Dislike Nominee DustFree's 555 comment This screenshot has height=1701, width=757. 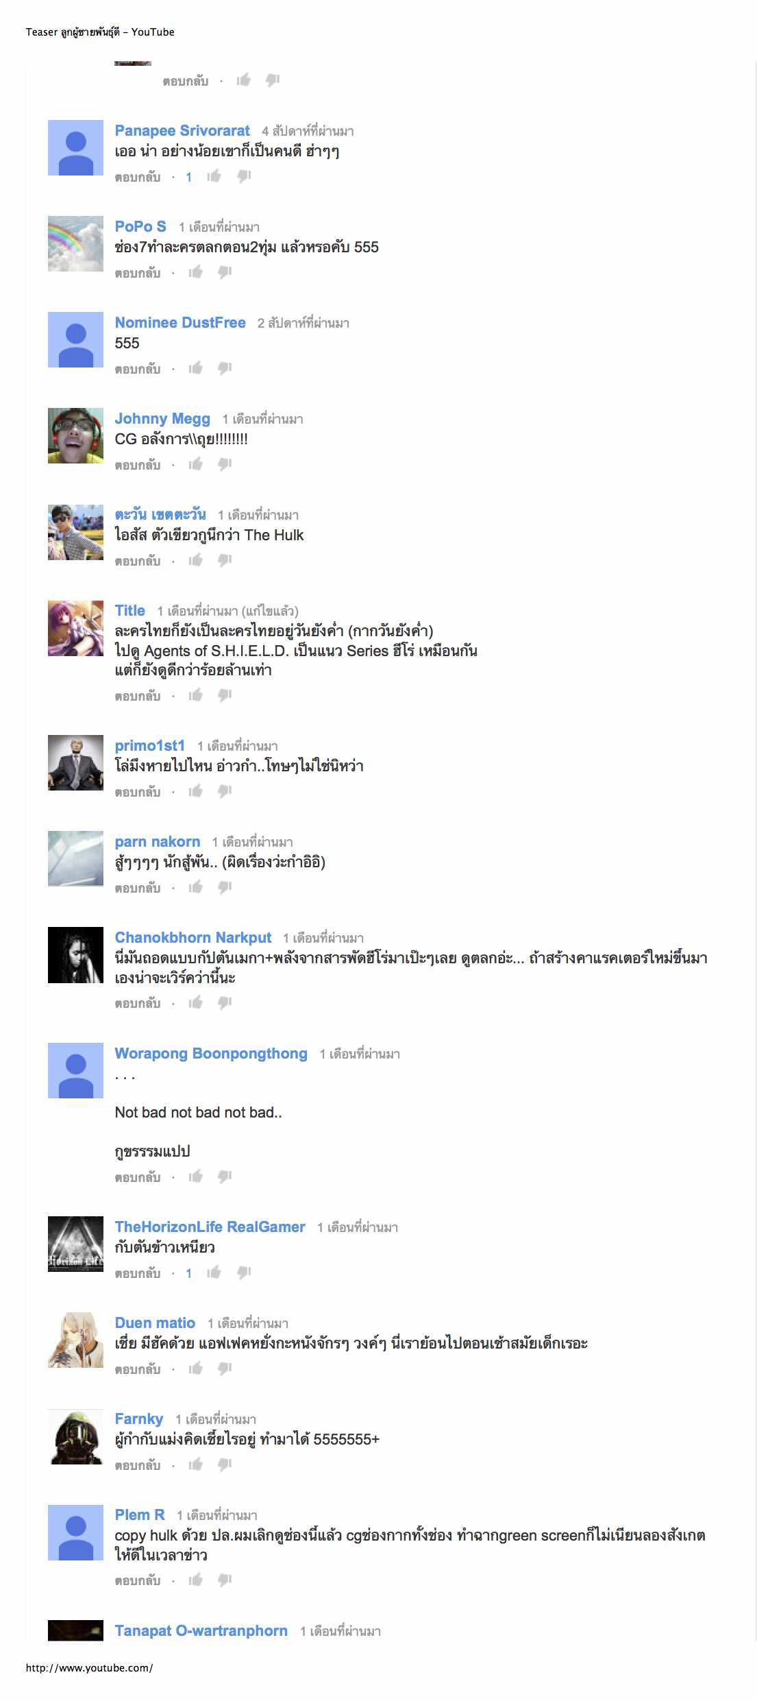click(x=225, y=368)
